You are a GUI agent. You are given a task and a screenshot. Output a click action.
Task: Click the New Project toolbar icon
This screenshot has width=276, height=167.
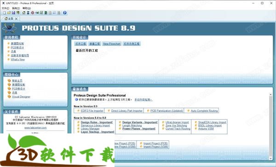click(x=5, y=13)
